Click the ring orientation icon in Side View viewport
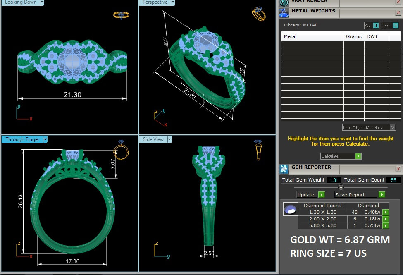The image size is (403, 275). pos(258,150)
